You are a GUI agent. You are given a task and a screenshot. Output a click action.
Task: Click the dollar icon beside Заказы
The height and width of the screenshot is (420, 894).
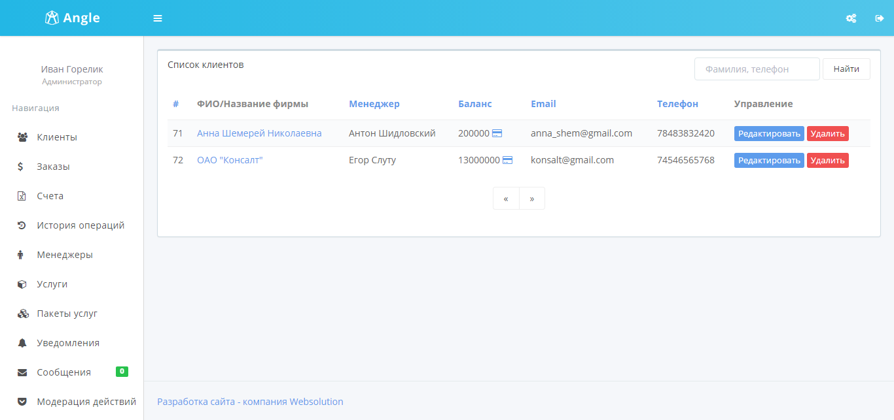pos(20,166)
